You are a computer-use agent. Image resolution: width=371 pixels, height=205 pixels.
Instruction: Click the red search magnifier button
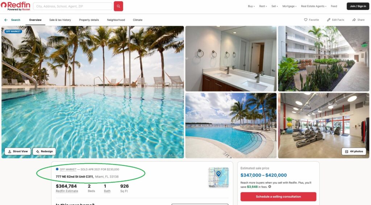[118, 6]
